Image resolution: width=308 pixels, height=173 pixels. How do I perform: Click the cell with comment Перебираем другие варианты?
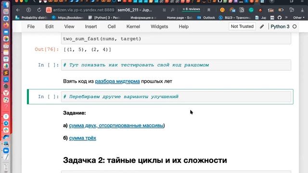(176, 97)
